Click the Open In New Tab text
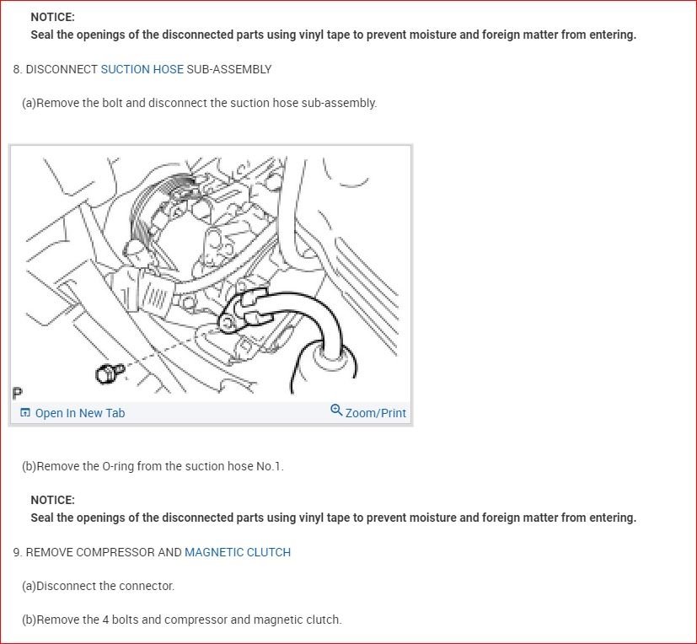The width and height of the screenshot is (697, 644). (x=80, y=413)
